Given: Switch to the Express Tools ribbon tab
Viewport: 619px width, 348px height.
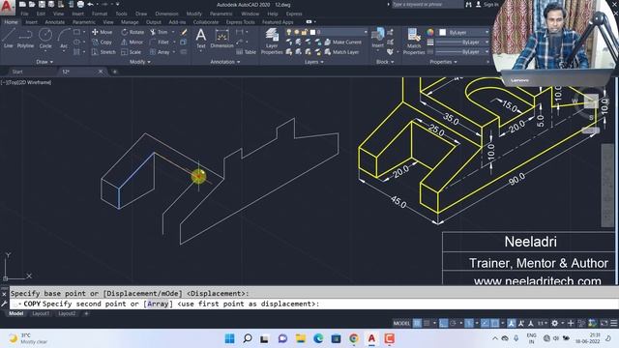Looking at the screenshot, I should (x=240, y=22).
